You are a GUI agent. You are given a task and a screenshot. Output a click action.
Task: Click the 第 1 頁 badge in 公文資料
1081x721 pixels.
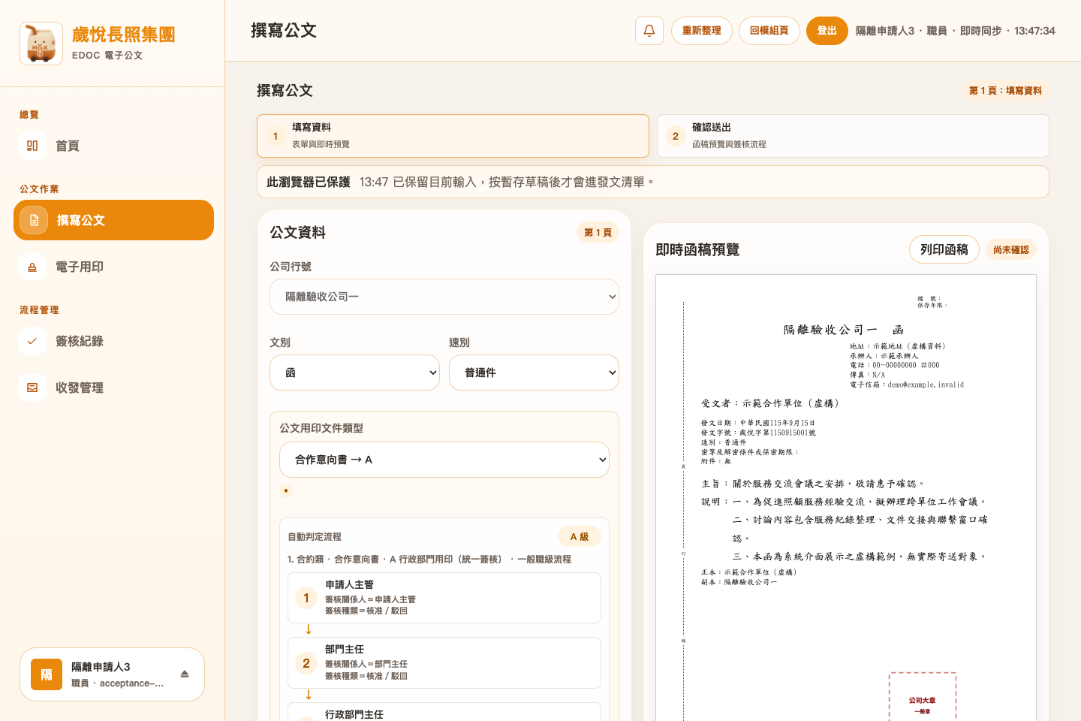(598, 232)
